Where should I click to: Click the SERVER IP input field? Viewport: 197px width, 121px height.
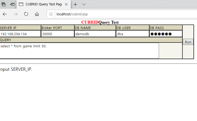coord(20,34)
